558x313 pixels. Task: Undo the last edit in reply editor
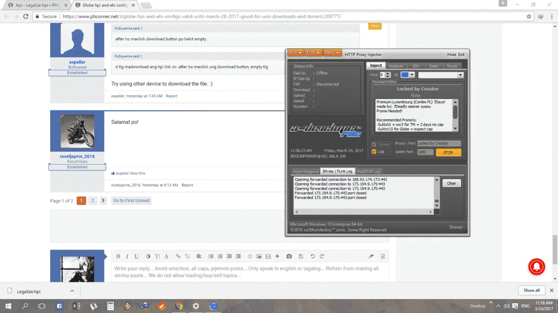point(312,256)
